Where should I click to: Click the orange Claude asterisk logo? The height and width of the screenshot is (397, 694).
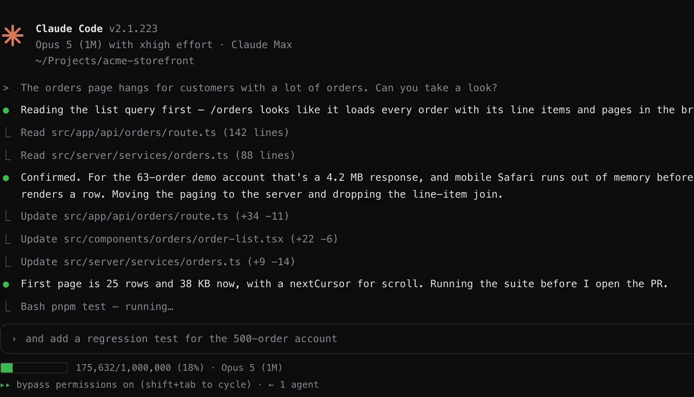(x=13, y=35)
